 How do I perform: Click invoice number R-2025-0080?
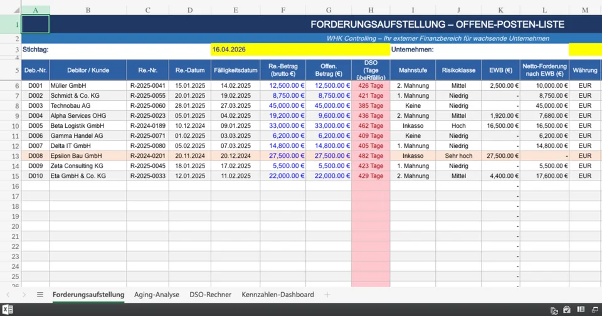(148, 146)
